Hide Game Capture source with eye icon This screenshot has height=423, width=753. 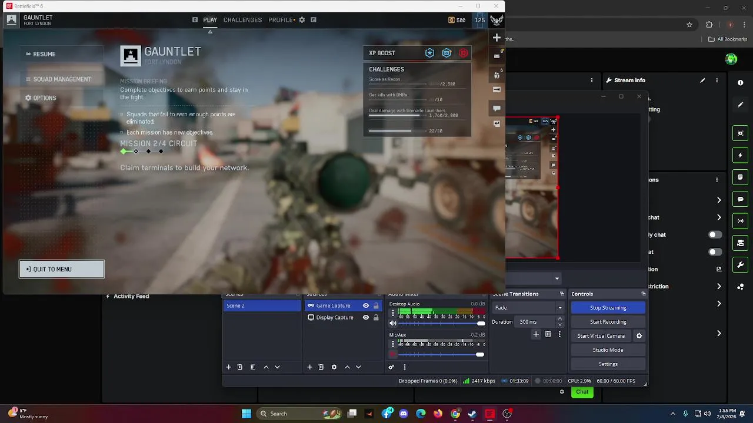click(366, 305)
